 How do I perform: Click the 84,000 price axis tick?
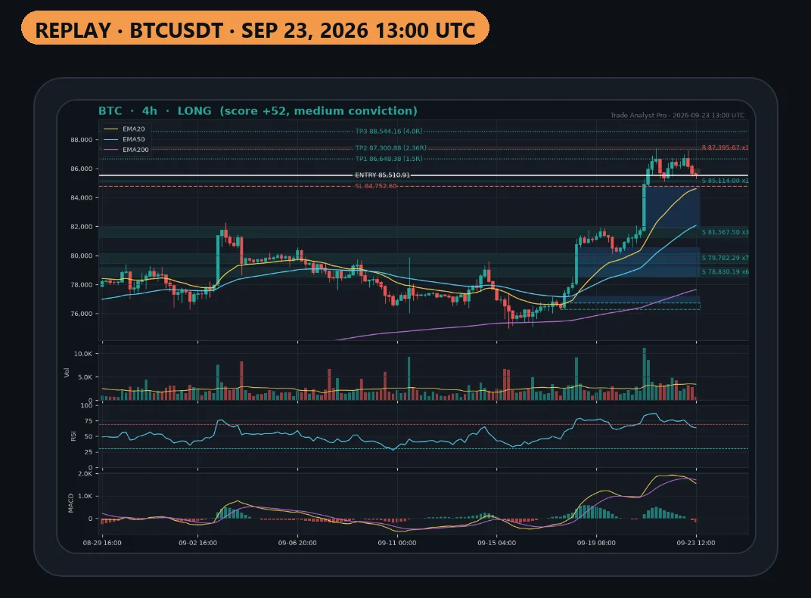coord(81,197)
